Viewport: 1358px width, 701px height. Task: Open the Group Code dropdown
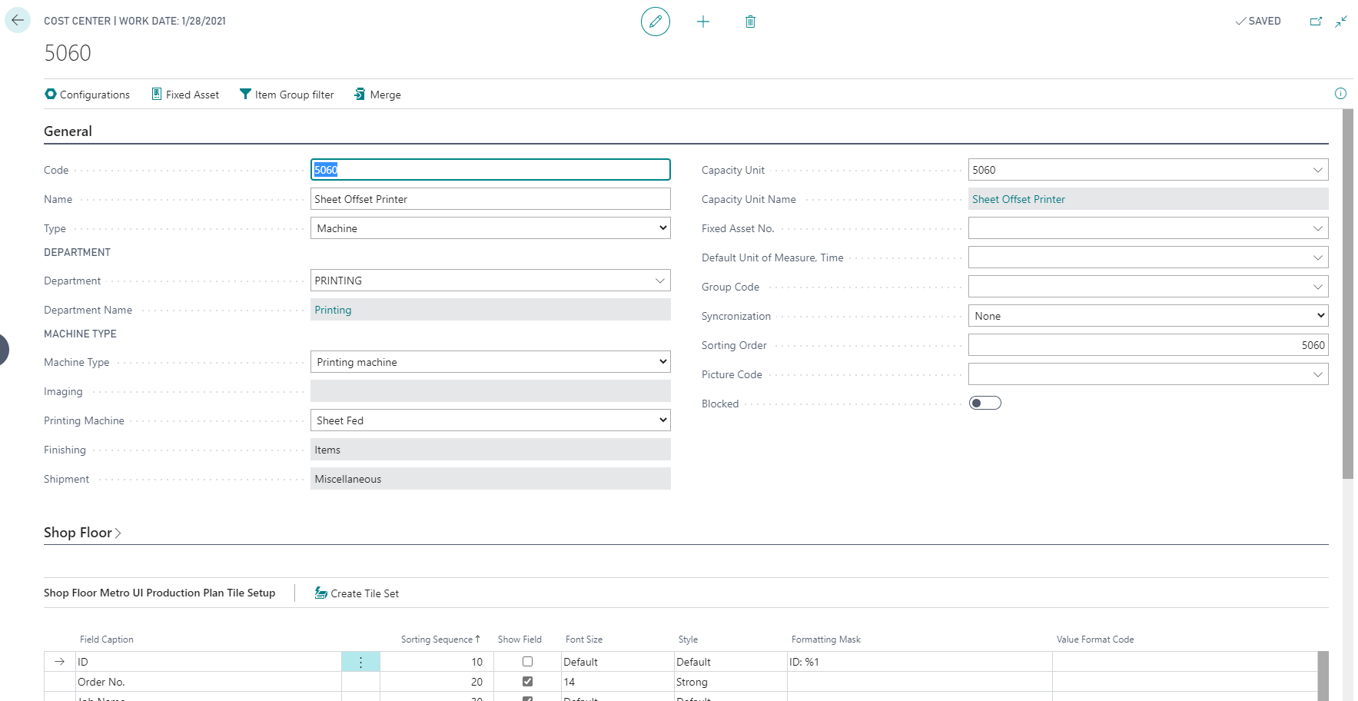[1317, 287]
